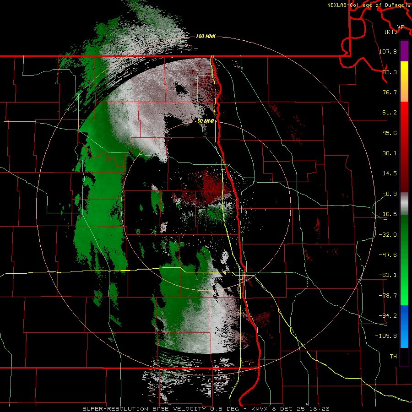This screenshot has height=412, width=412.
Task: Click the 107.8 value on velocity scale
Action: 388,51
